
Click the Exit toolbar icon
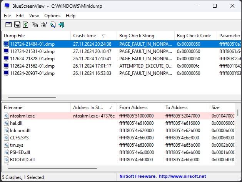click(62, 25)
